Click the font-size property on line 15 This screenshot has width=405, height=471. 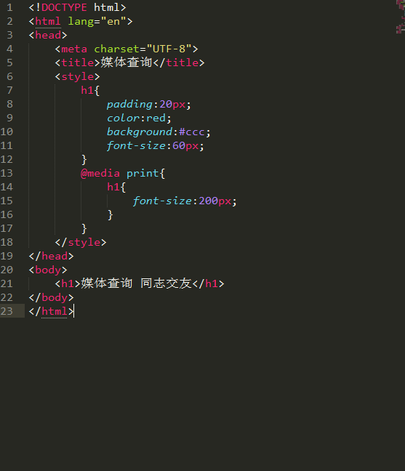(x=163, y=201)
